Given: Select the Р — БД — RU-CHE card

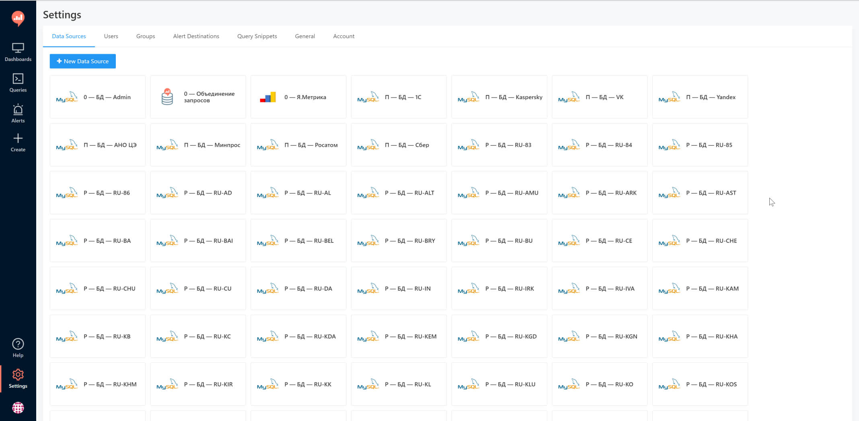Looking at the screenshot, I should tap(700, 241).
